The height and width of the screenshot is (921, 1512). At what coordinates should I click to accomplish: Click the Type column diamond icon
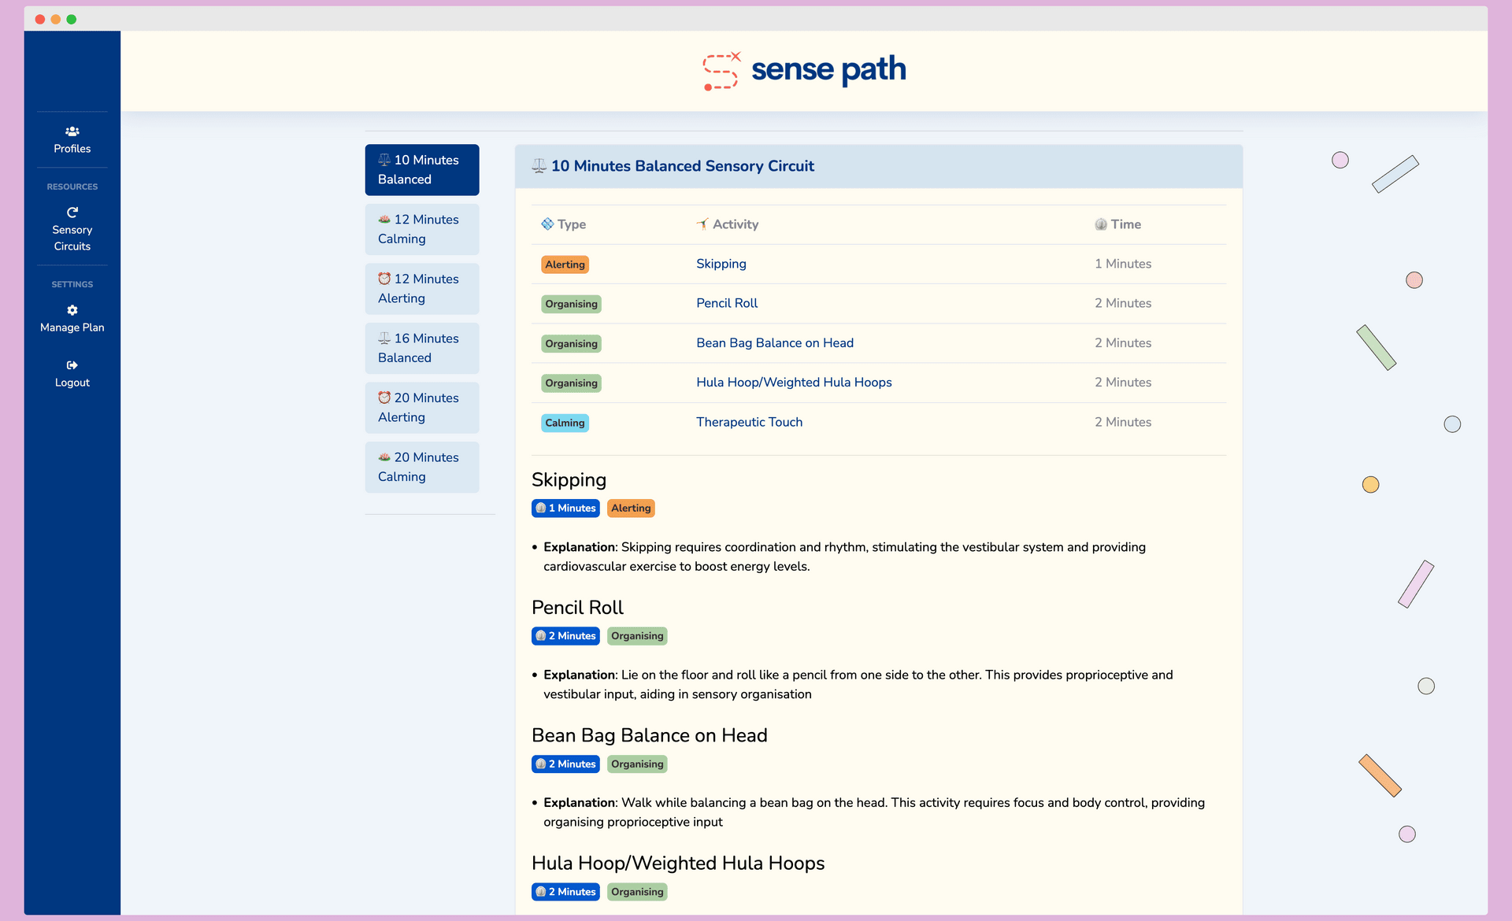pyautogui.click(x=547, y=224)
